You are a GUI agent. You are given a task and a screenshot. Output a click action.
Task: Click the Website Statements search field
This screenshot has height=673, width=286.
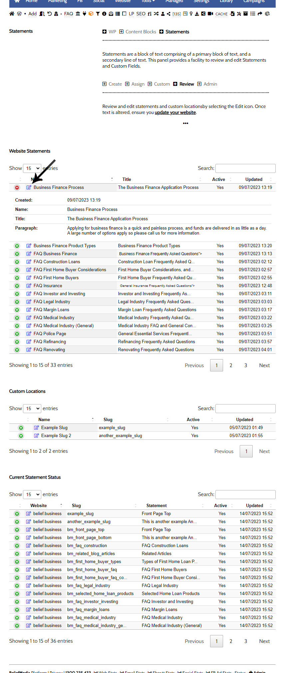click(x=245, y=168)
